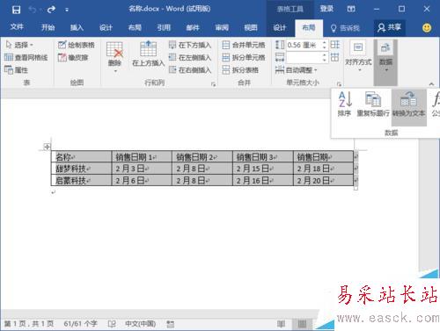Open the table tools 设计 tab

280,27
